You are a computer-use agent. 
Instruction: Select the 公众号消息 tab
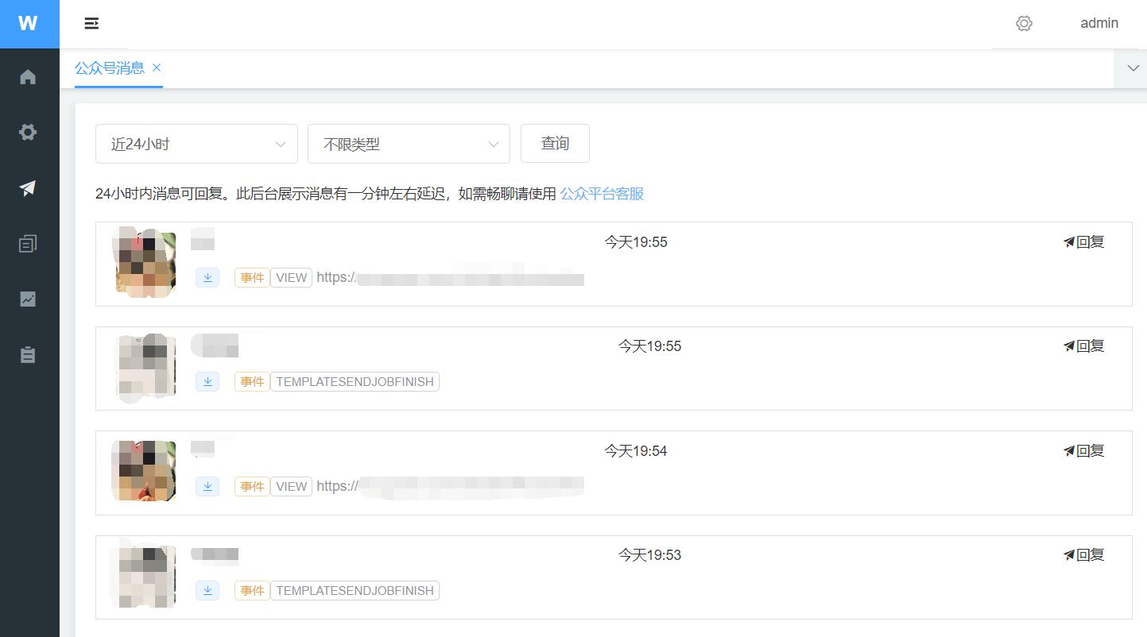pos(108,68)
